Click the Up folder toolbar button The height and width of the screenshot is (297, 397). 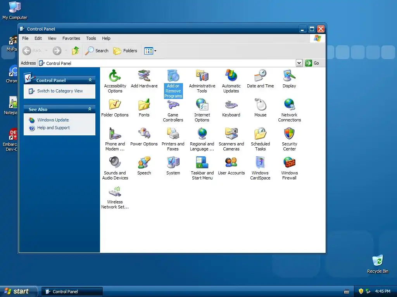[76, 51]
